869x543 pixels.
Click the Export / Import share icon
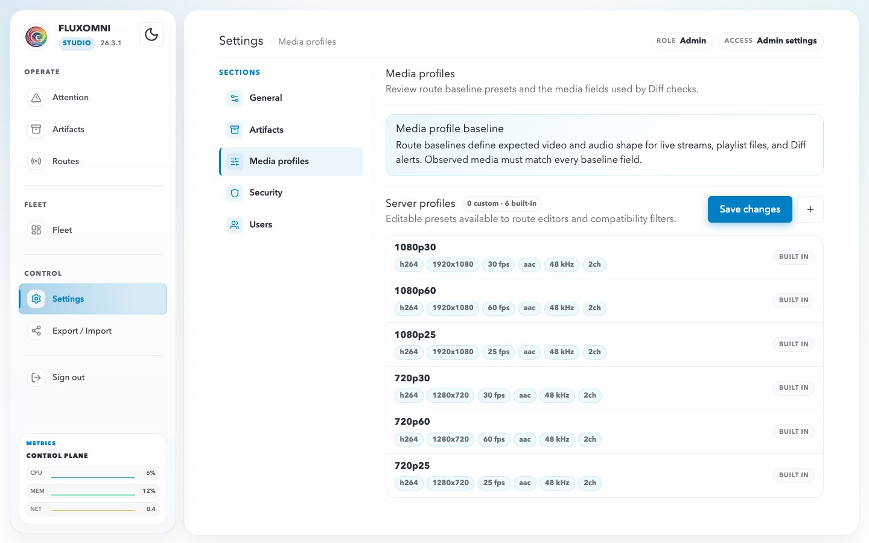click(36, 331)
